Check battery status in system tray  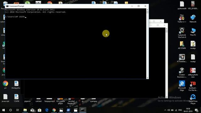pos(172,110)
